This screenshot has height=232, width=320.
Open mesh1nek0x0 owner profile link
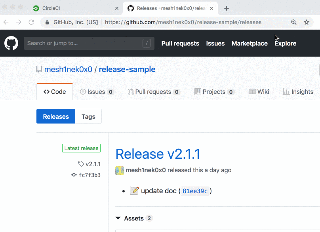coord(68,69)
